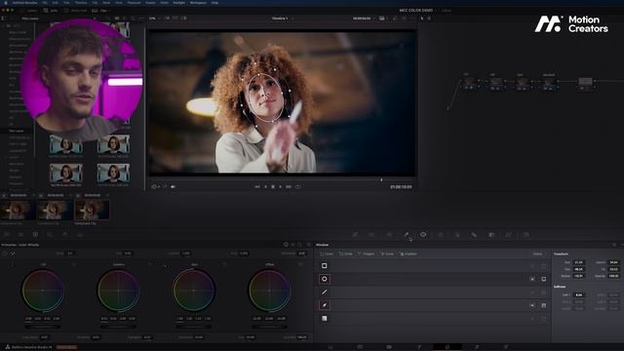Adjust the Lift master wheel slider
This screenshot has width=624, height=351.
click(43, 327)
